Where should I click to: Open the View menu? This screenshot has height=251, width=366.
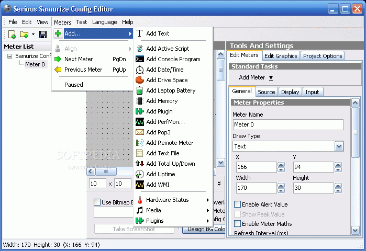(x=42, y=22)
